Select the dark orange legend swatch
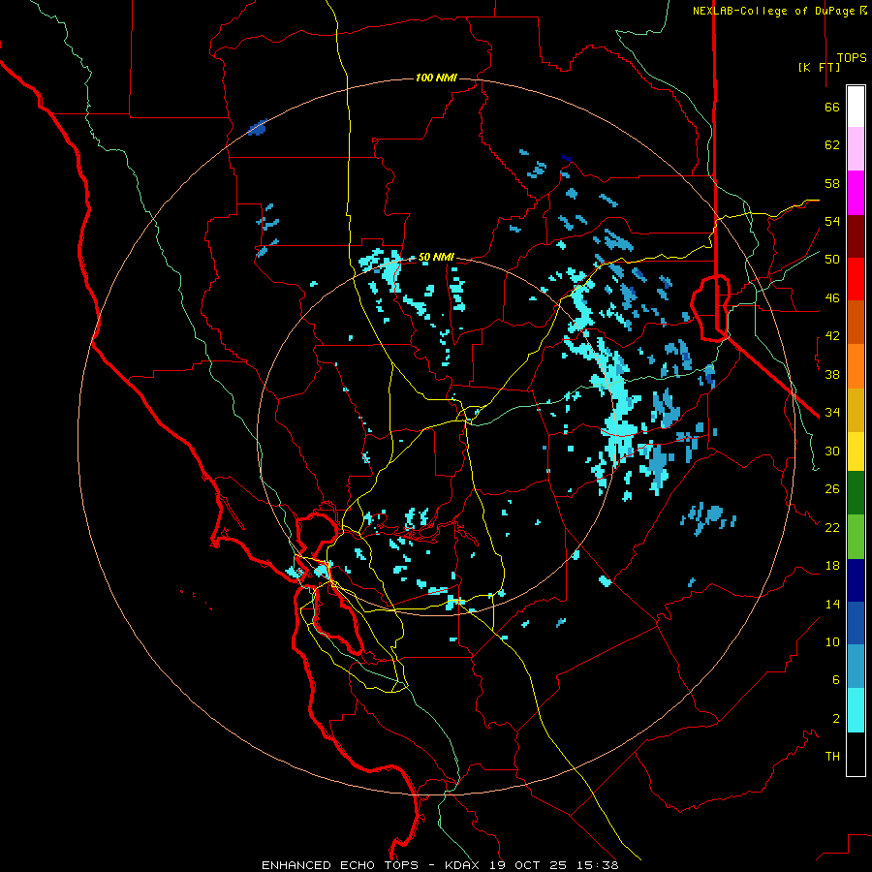872x872 pixels. 856,323
